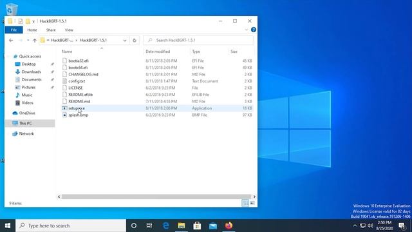Open the View ribbon tab
Image resolution: width=412 pixels, height=232 pixels.
click(x=69, y=30)
